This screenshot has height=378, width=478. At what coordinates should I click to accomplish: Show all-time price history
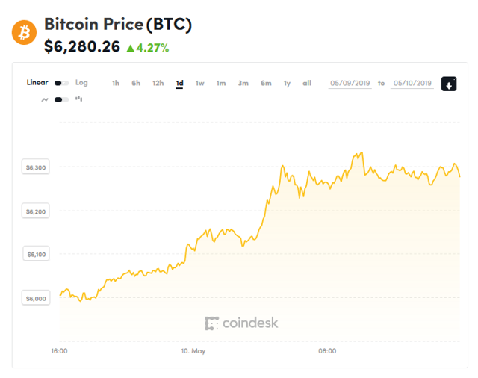point(307,83)
